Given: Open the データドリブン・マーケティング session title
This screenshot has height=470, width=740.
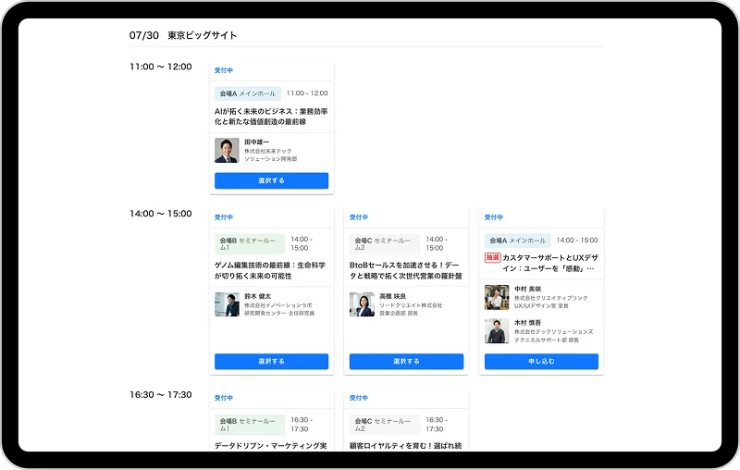Looking at the screenshot, I should pyautogui.click(x=271, y=445).
